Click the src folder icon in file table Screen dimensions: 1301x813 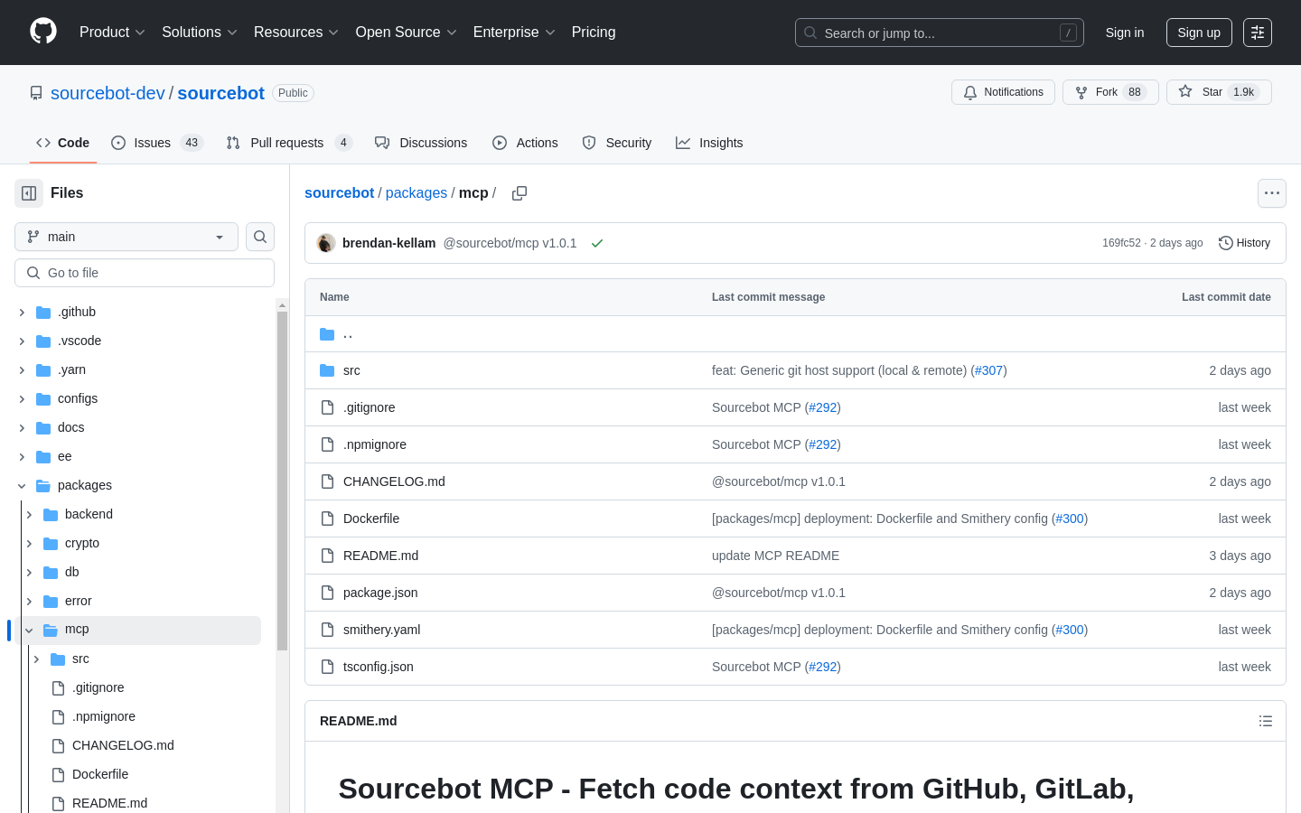pos(327,370)
